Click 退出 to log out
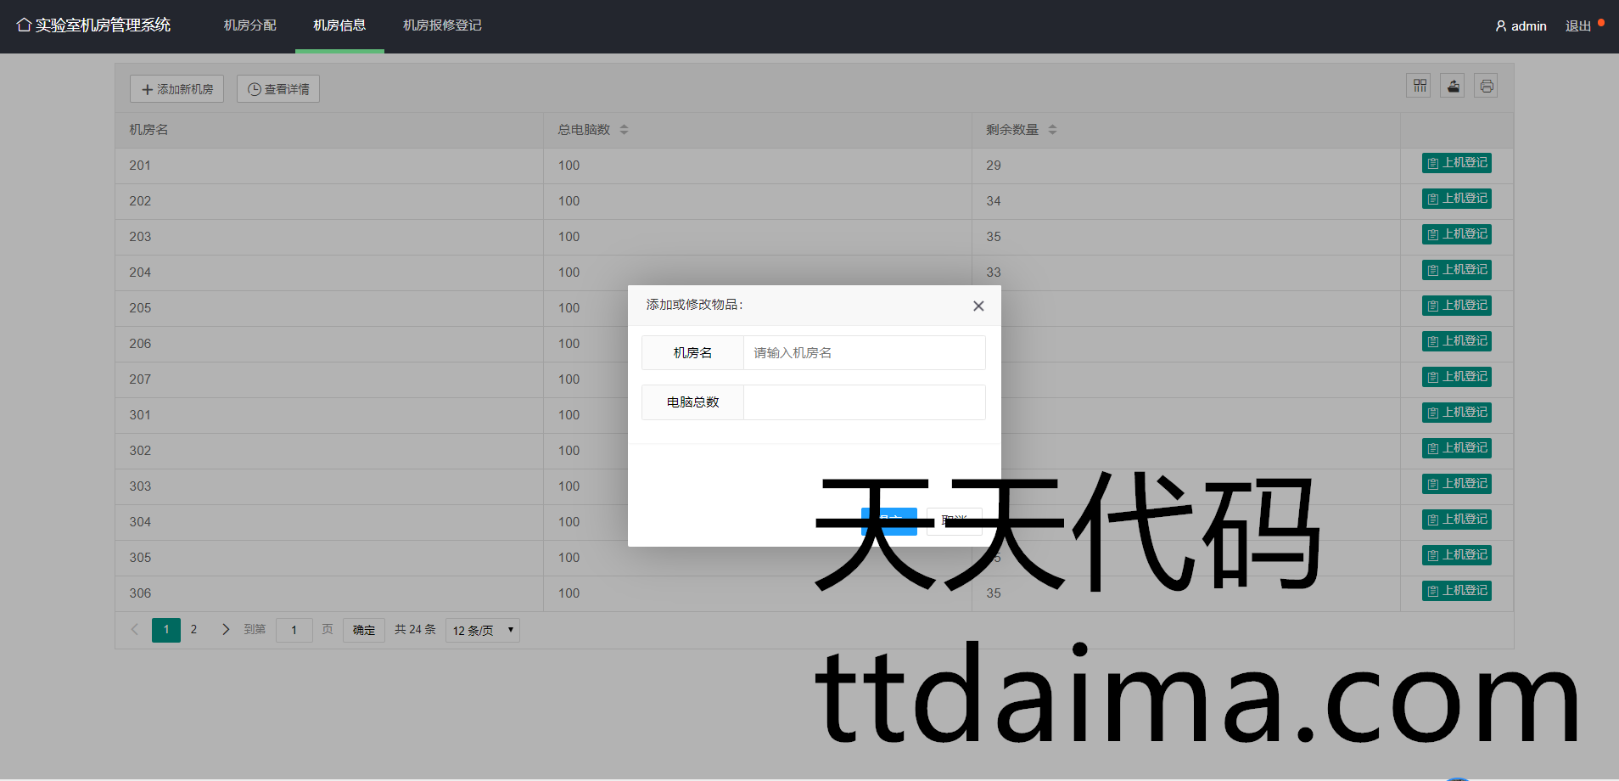 [1577, 26]
